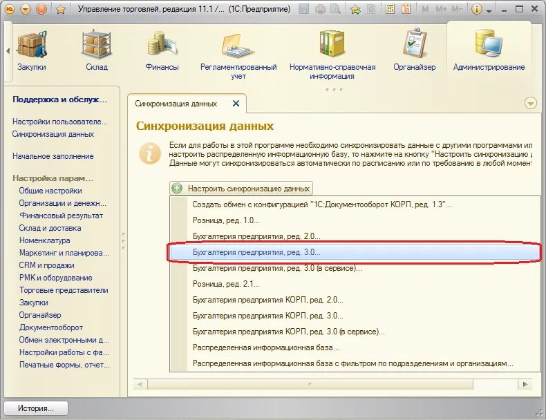Click the 1C application logo icon
546x420 pixels.
(x=10, y=9)
